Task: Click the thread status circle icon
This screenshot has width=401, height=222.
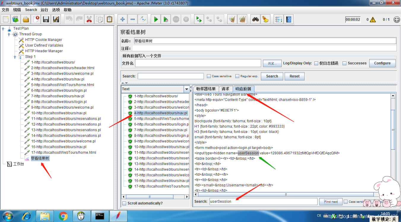Action: [x=397, y=20]
